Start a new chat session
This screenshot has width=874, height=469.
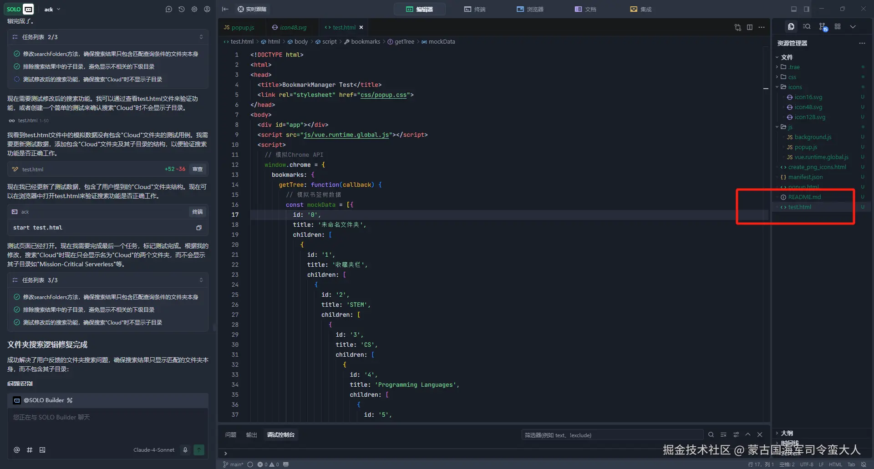tap(169, 9)
